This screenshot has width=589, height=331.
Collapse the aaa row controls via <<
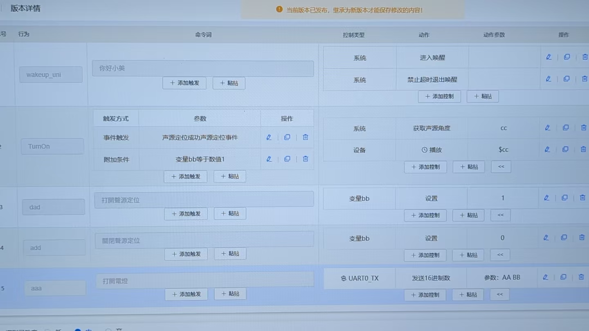pyautogui.click(x=499, y=294)
